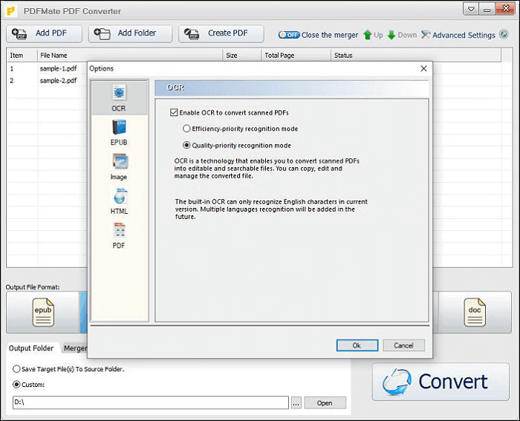520x421 pixels.
Task: Select Quality-priority recognition mode
Action: point(186,146)
